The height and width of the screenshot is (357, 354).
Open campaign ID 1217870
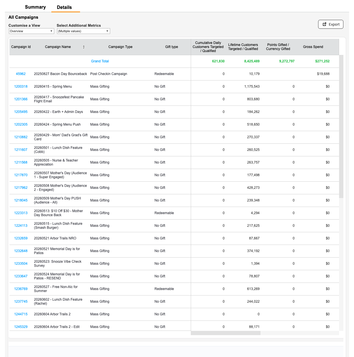[21, 175]
